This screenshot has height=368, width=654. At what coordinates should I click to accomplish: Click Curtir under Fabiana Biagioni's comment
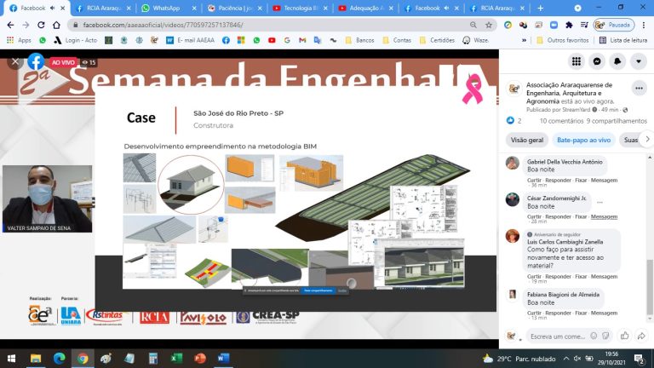tap(534, 313)
